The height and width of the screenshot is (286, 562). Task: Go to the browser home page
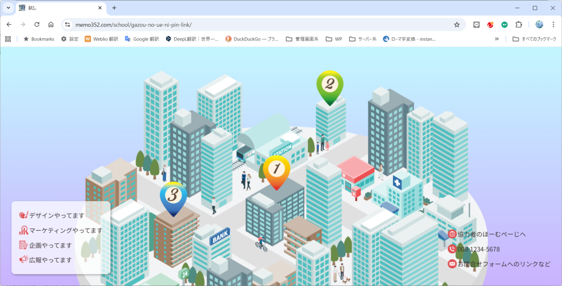[50, 25]
